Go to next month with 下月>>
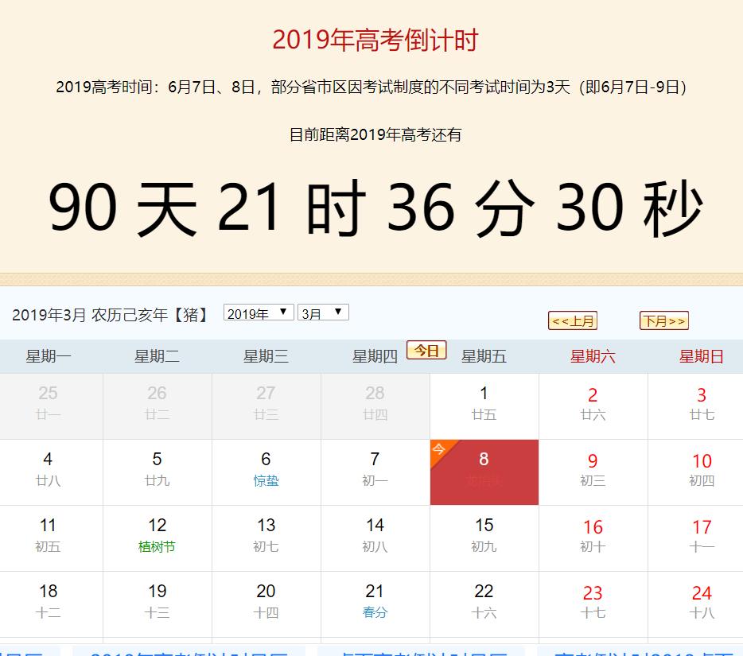The width and height of the screenshot is (743, 656). (664, 320)
